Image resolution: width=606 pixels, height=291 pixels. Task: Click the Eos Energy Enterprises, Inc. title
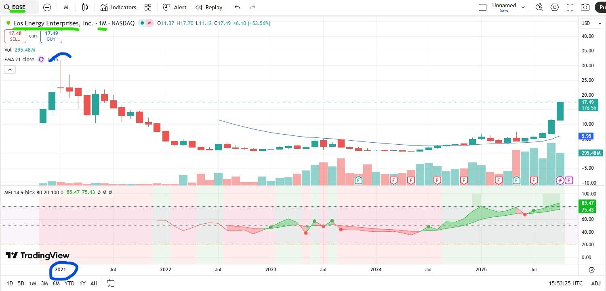point(53,23)
